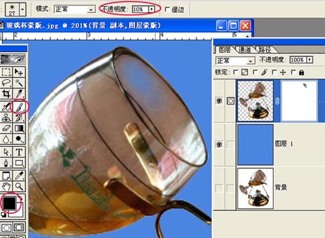
Task: Choose the Hand tool
Action: click(6, 186)
